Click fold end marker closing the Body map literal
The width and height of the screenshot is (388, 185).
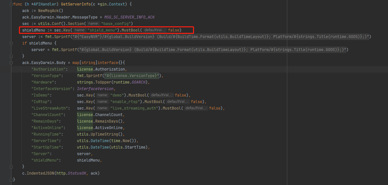(11, 167)
